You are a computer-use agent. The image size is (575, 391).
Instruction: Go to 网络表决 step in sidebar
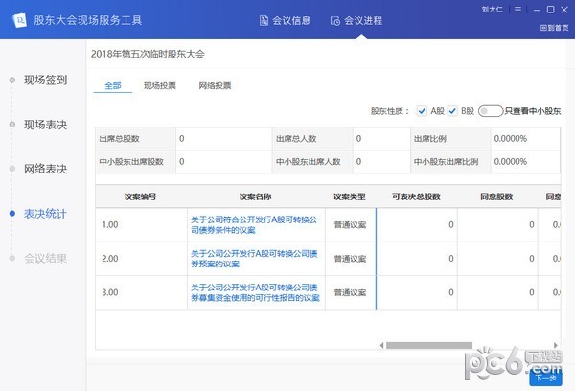45,169
